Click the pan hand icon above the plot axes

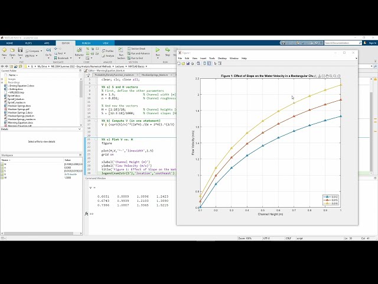pyautogui.click(x=327, y=76)
